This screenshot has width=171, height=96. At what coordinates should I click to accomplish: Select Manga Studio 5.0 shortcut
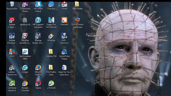[38, 36]
